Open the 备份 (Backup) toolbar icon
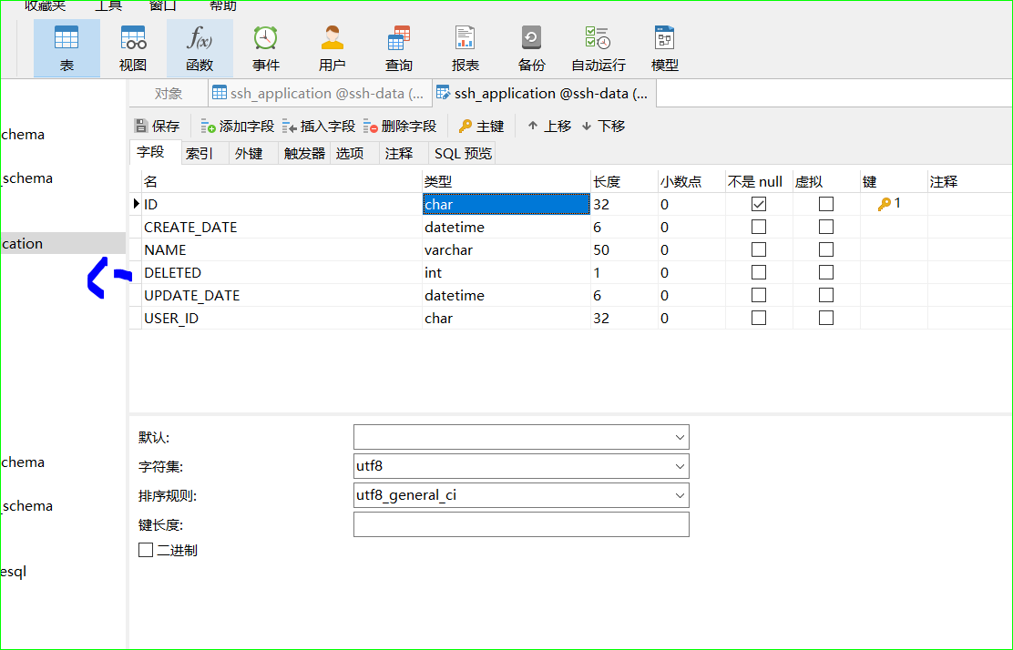 point(532,48)
